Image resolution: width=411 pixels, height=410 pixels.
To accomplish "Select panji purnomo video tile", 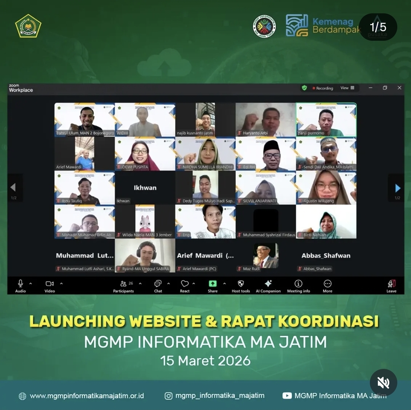I will click(x=326, y=120).
